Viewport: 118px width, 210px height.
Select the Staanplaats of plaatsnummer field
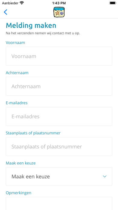click(x=59, y=147)
